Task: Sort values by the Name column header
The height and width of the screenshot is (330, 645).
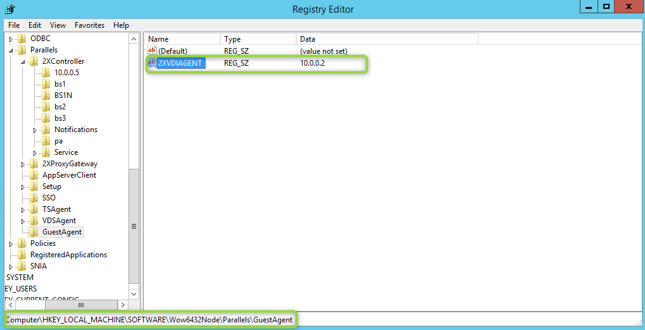Action: pos(182,39)
